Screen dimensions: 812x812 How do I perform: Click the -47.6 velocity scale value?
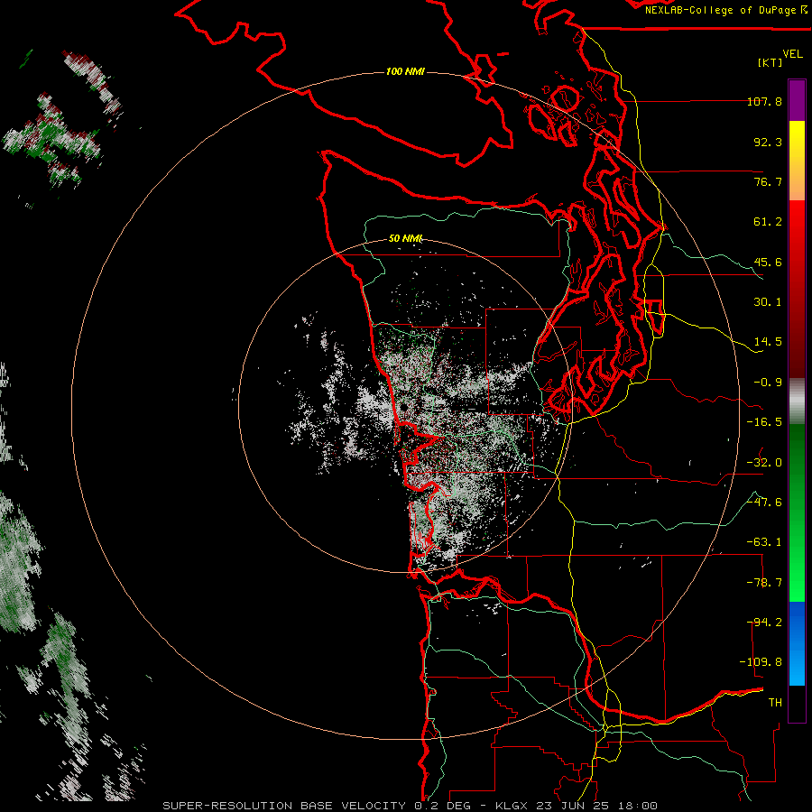pyautogui.click(x=764, y=502)
